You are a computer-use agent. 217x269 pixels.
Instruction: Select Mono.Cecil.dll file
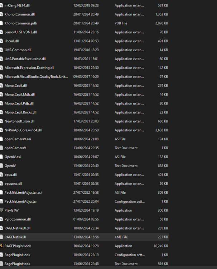coord(16,86)
